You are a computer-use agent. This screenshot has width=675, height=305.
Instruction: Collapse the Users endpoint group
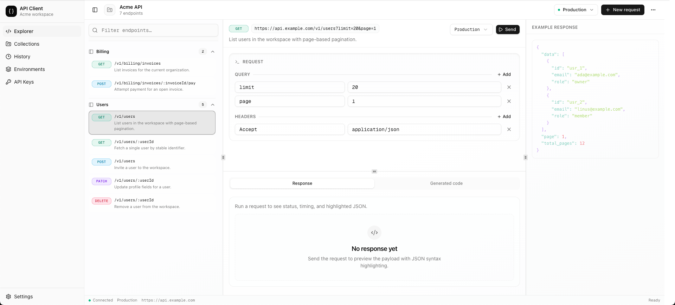[x=213, y=105]
